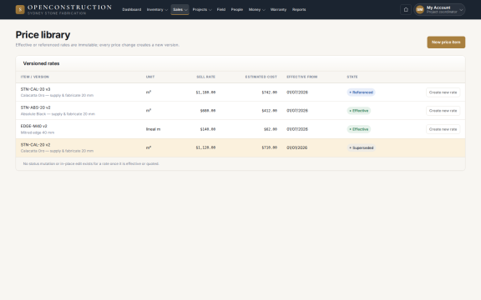Click the lineal m unit cell
481x300 pixels.
click(153, 129)
